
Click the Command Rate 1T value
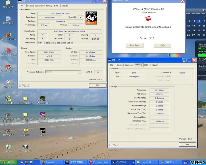pyautogui.click(x=159, y=117)
